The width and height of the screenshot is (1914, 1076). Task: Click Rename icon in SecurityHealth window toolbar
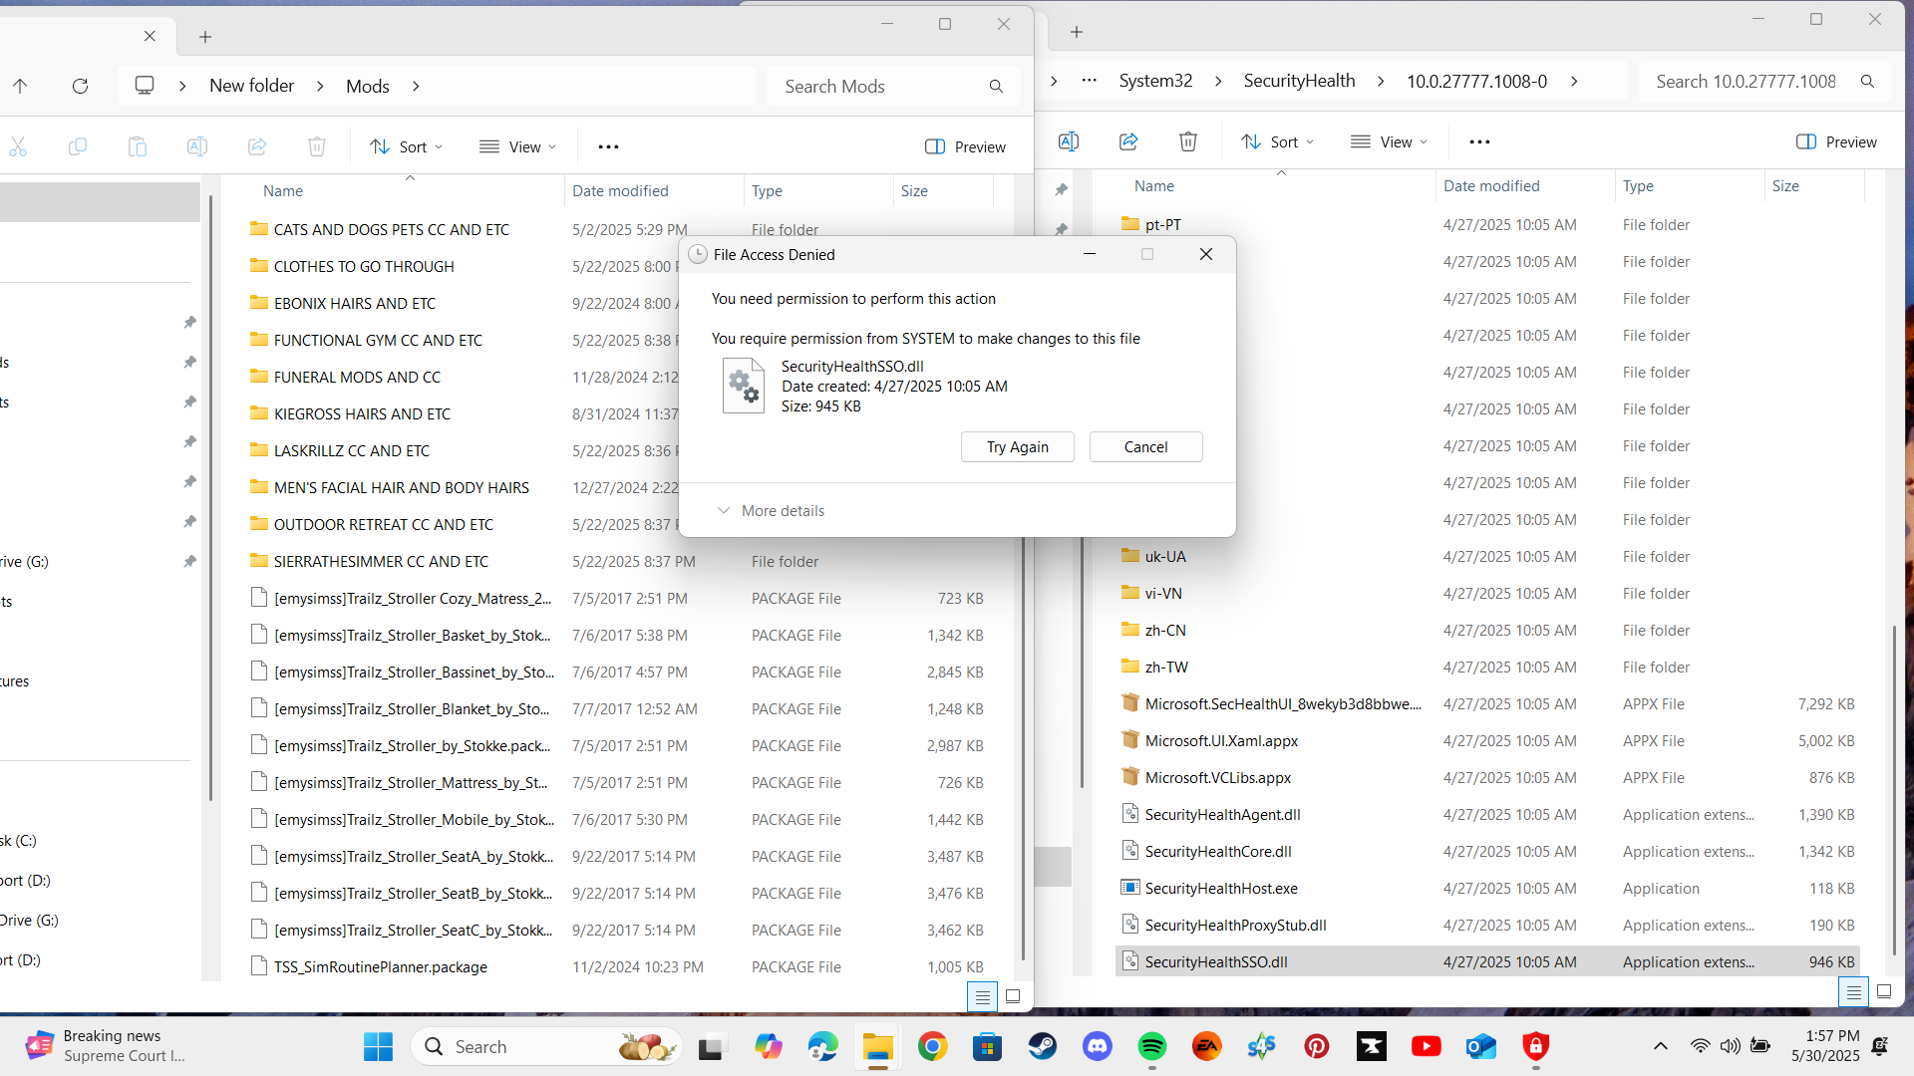pyautogui.click(x=1069, y=141)
